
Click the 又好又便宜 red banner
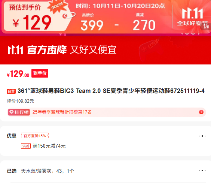point(94,50)
